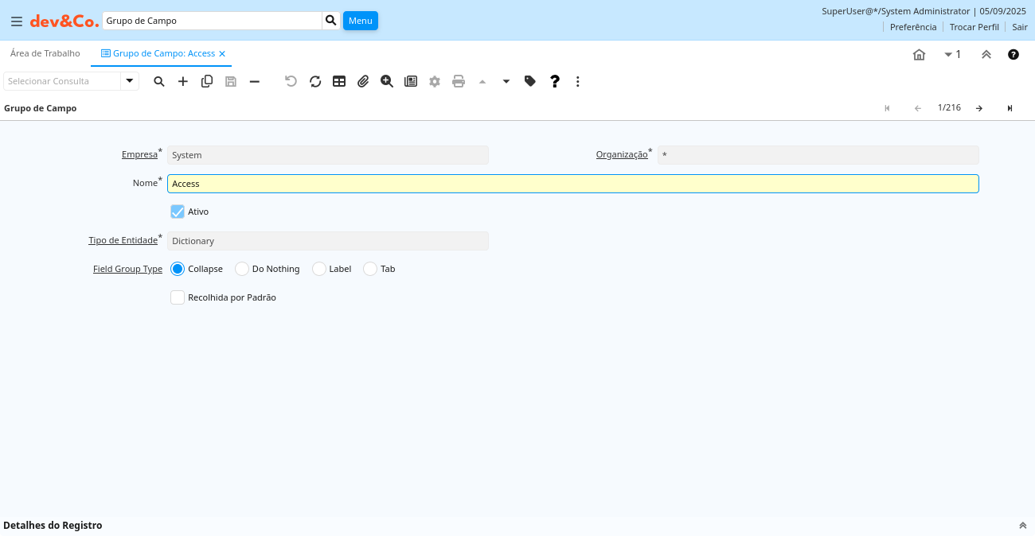Open the Selecionar Consulta dropdown
The width and height of the screenshot is (1035, 536).
point(130,81)
